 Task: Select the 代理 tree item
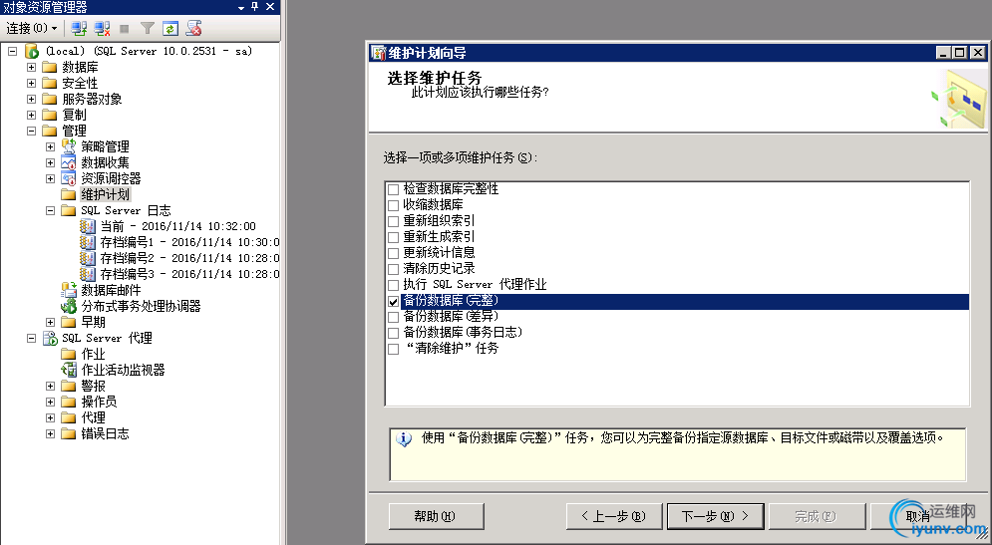click(x=93, y=417)
